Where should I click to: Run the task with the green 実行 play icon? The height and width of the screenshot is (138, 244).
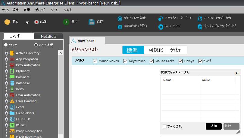tap(66, 22)
